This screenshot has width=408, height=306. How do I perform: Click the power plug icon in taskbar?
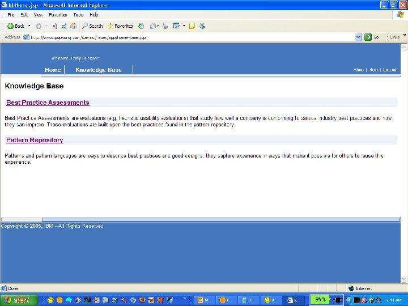[337, 300]
